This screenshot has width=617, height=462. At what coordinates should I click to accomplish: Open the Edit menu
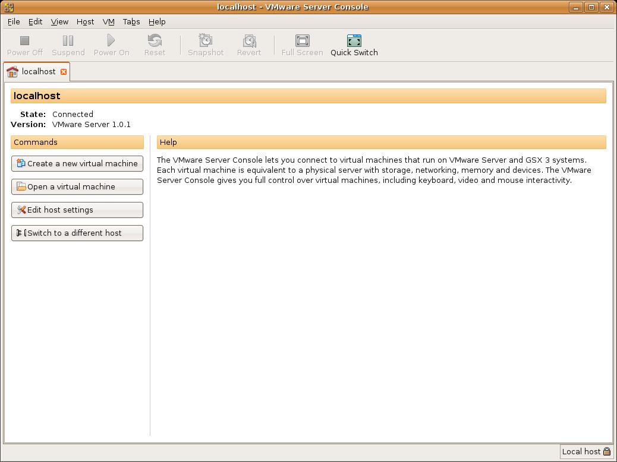(x=36, y=21)
